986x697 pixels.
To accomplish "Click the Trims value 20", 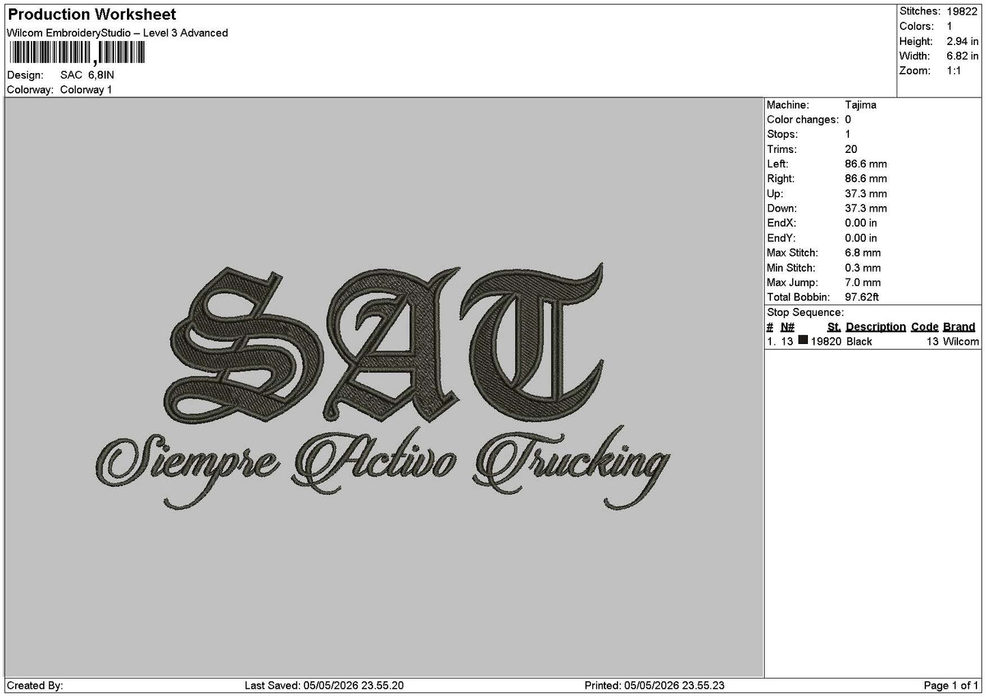I will click(851, 150).
